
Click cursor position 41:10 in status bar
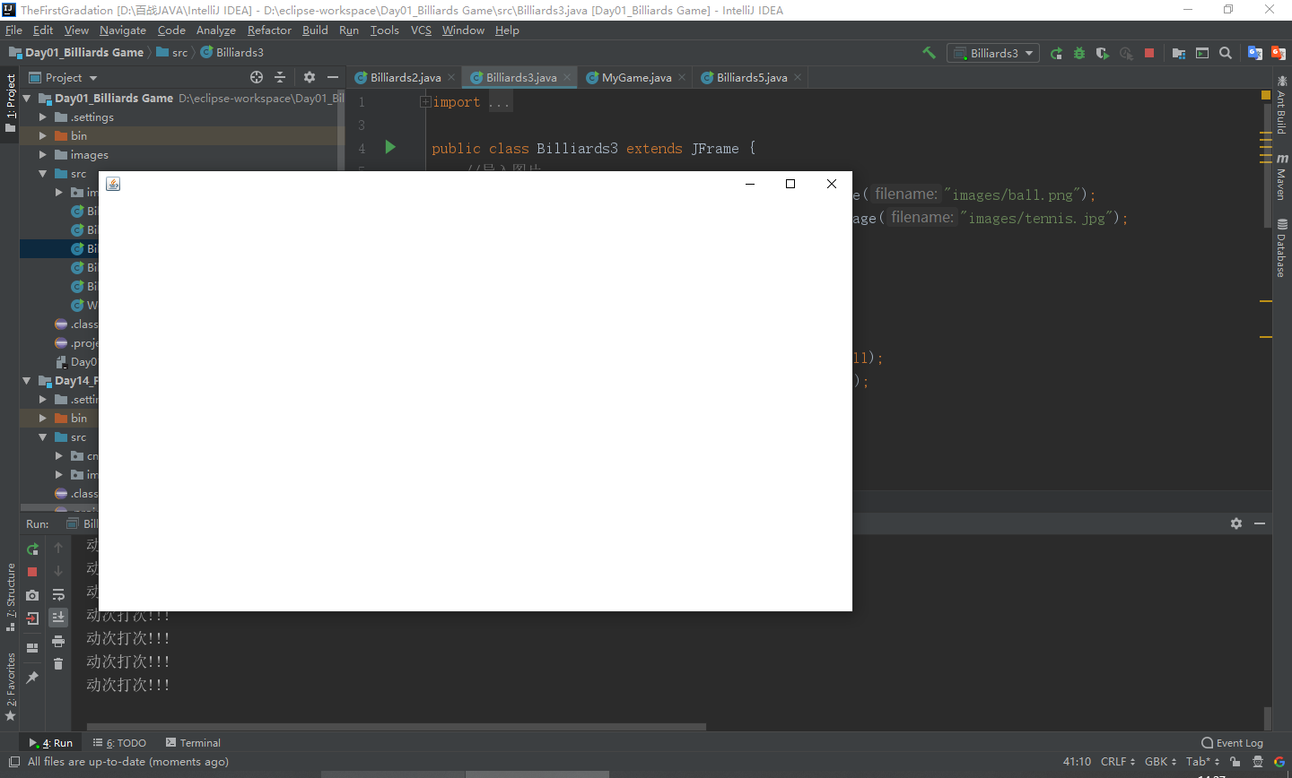(x=1077, y=762)
